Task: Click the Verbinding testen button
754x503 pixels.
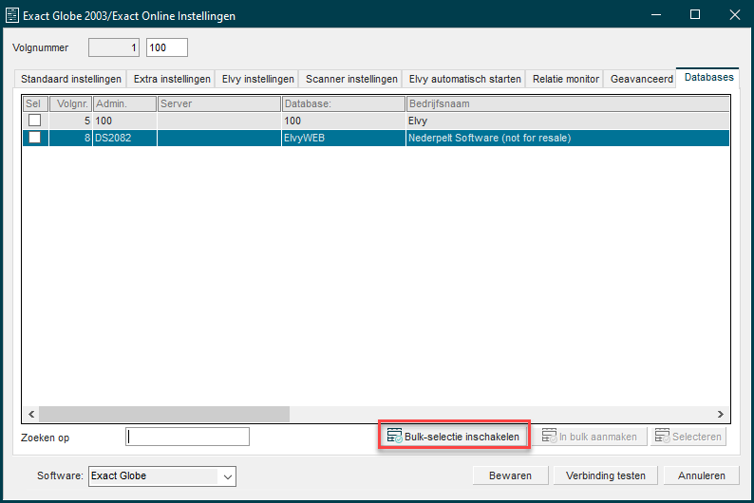Action: (x=606, y=475)
